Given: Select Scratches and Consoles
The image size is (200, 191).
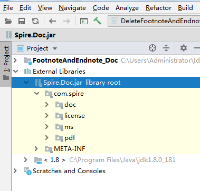Looking at the screenshot, I should [69, 171].
